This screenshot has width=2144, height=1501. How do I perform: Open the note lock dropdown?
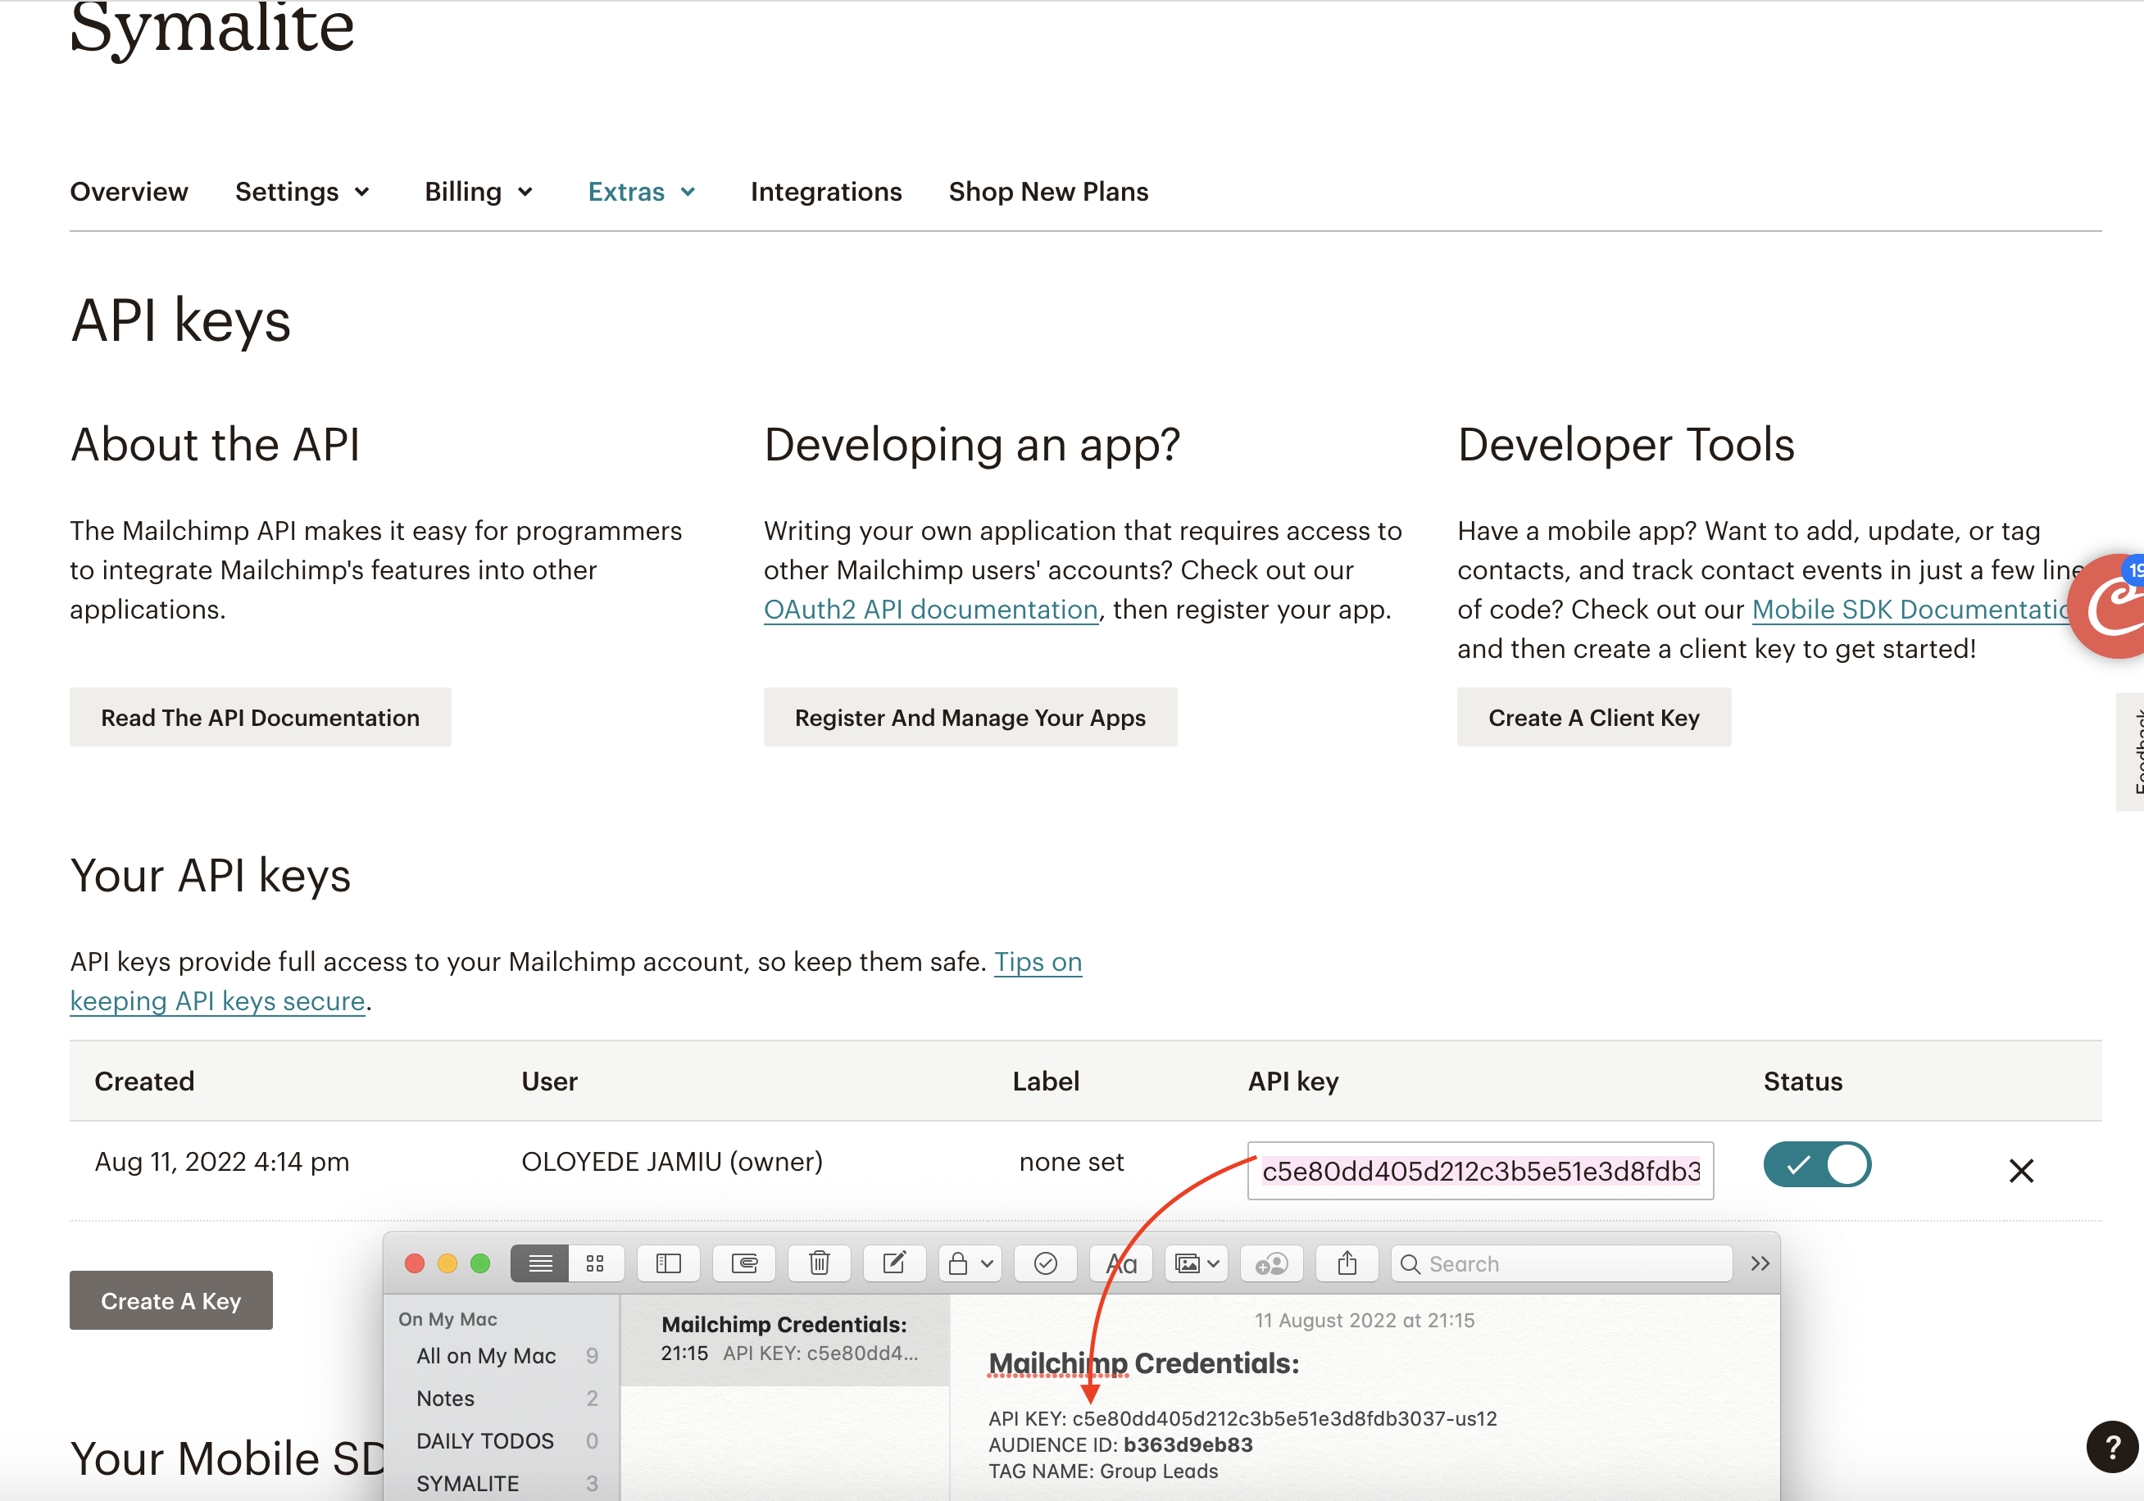coord(970,1263)
